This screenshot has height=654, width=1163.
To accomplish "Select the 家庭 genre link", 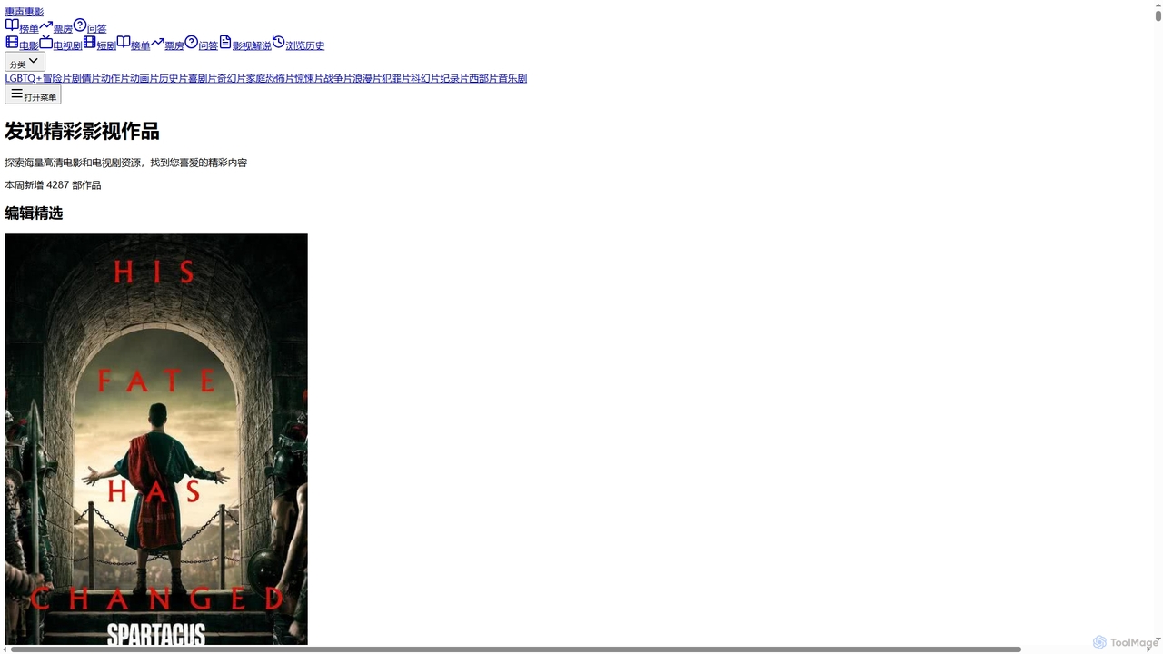I will coord(255,78).
